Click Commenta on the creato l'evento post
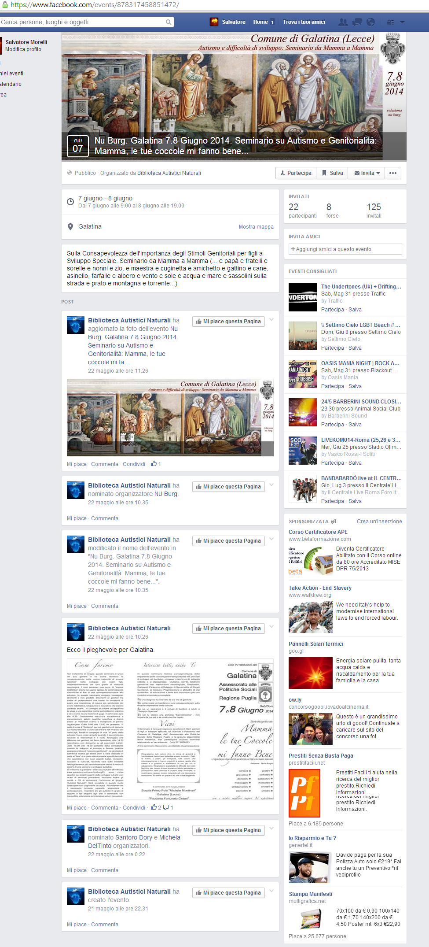This screenshot has width=429, height=947. coord(105,925)
